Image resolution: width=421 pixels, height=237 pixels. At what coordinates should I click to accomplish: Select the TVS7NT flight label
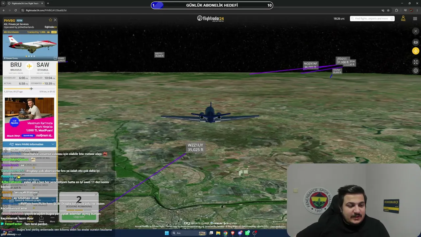tap(337, 71)
